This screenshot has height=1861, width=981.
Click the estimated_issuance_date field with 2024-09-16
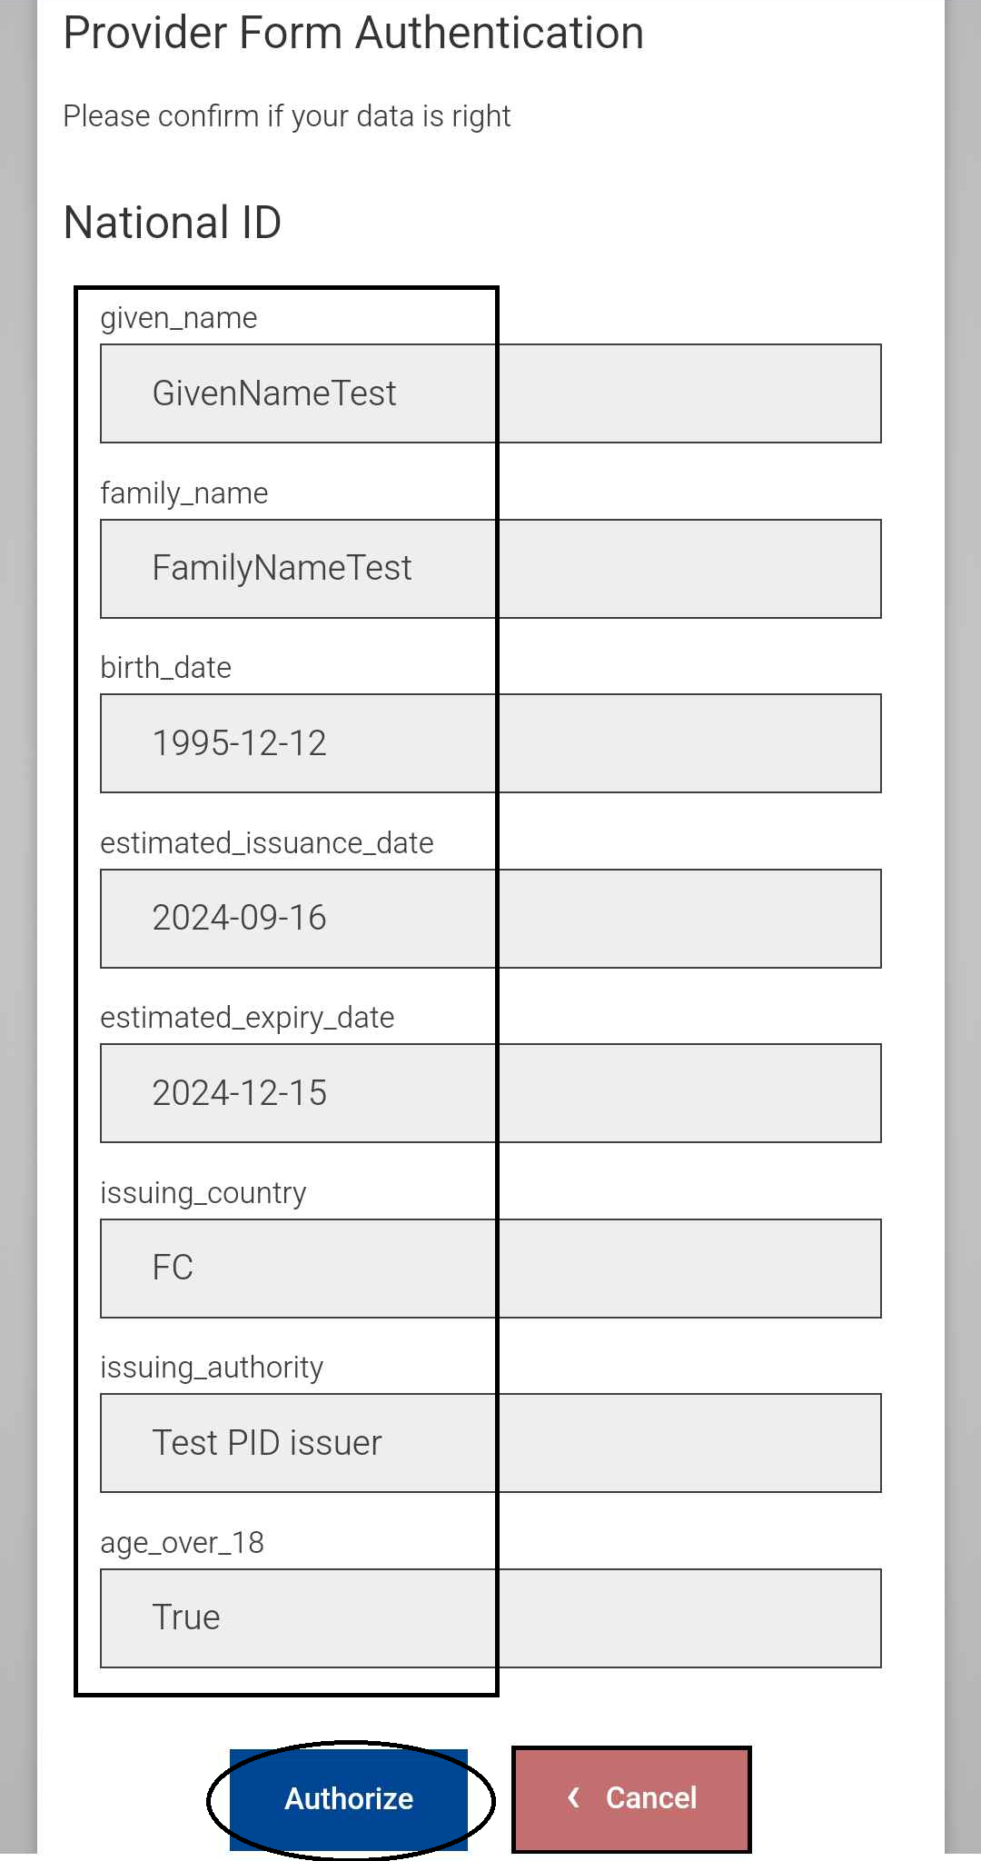tap(490, 919)
